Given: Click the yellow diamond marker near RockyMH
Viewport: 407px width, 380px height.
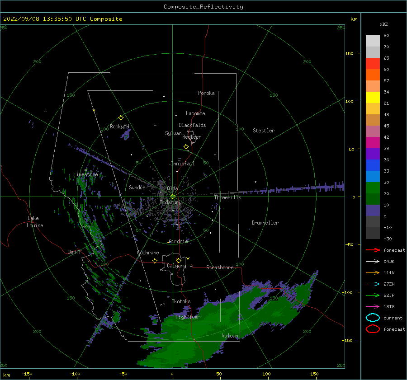Looking at the screenshot, I should pos(121,118).
